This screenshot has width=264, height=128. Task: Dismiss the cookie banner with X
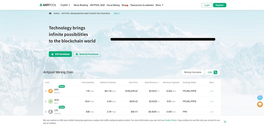click(225, 122)
